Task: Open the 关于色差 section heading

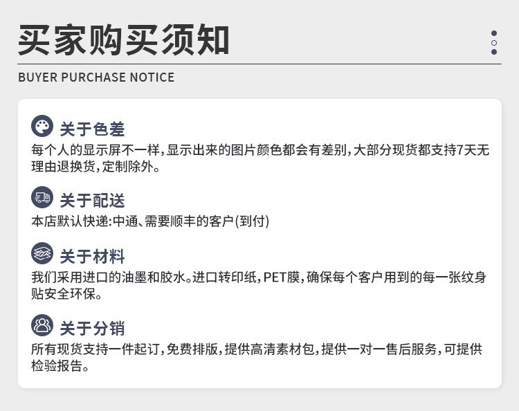Action: tap(92, 129)
